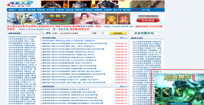The width and height of the screenshot is (204, 105).
Task: Click the magnifier icon beside 搜索
Action: click(x=43, y=33)
